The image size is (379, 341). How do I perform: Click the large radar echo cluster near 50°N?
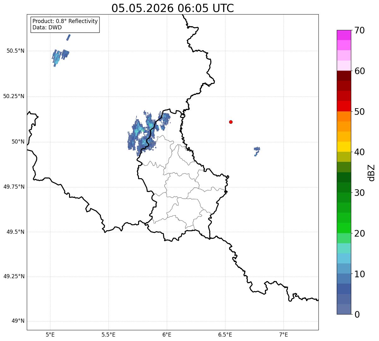tap(148, 132)
